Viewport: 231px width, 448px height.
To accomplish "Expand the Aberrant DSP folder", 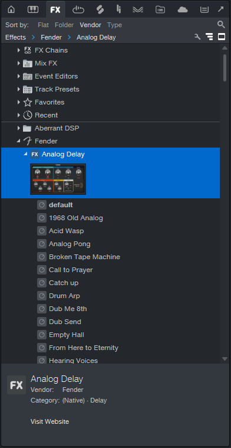I will pyautogui.click(x=19, y=128).
